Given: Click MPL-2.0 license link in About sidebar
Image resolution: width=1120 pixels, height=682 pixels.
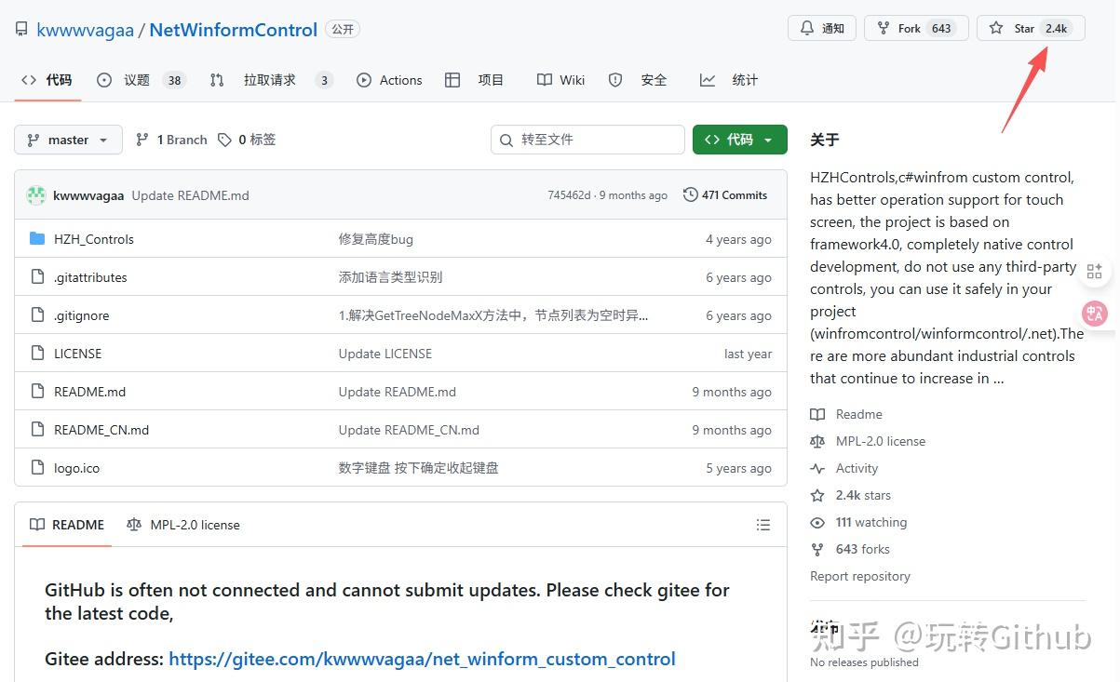Looking at the screenshot, I should click(868, 441).
